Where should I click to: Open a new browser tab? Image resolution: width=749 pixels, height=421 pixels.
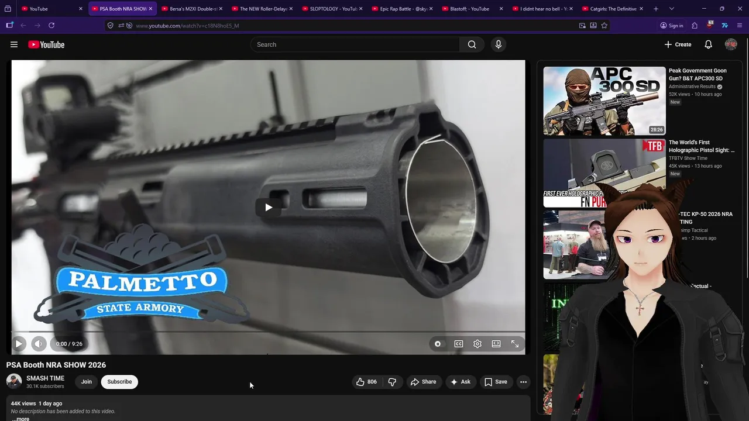(656, 9)
